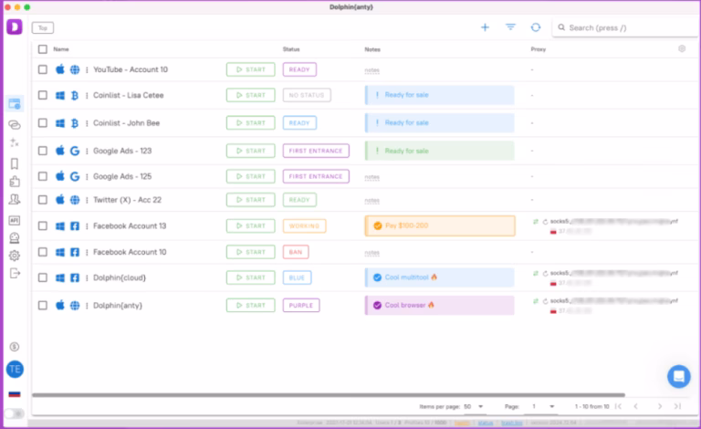Open the filter icon in top toolbar
This screenshot has width=701, height=429.
(510, 27)
